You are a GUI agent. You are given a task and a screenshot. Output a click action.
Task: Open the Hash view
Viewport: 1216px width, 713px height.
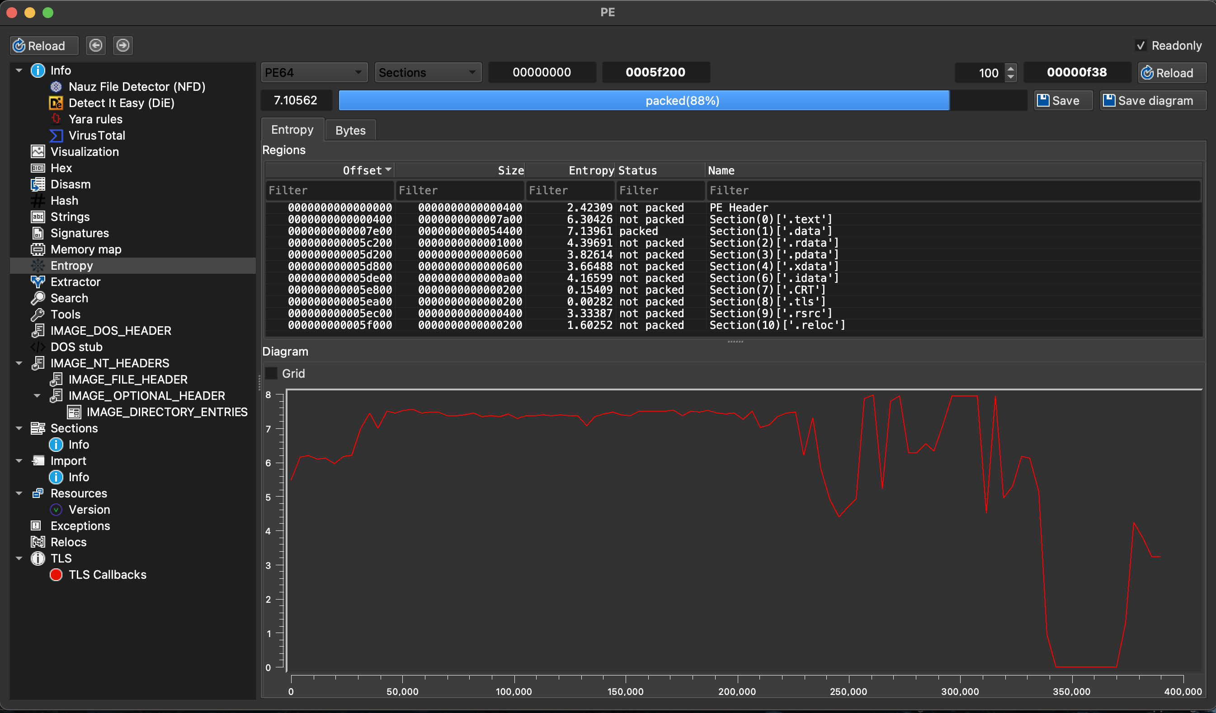coord(64,201)
